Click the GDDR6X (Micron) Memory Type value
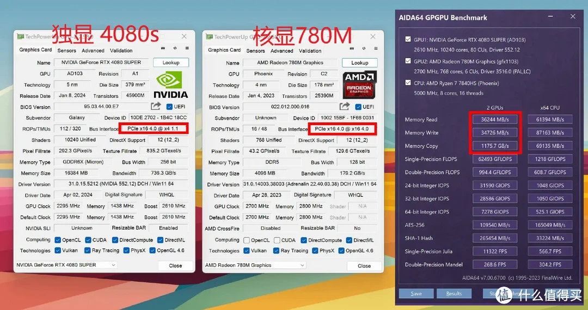The height and width of the screenshot is (310, 588). point(83,162)
